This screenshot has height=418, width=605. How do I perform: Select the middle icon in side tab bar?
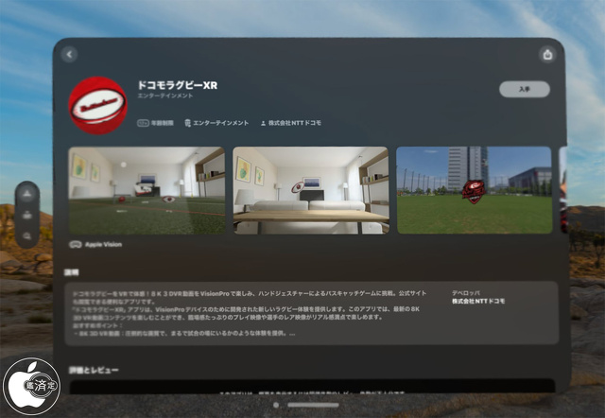[x=27, y=215]
